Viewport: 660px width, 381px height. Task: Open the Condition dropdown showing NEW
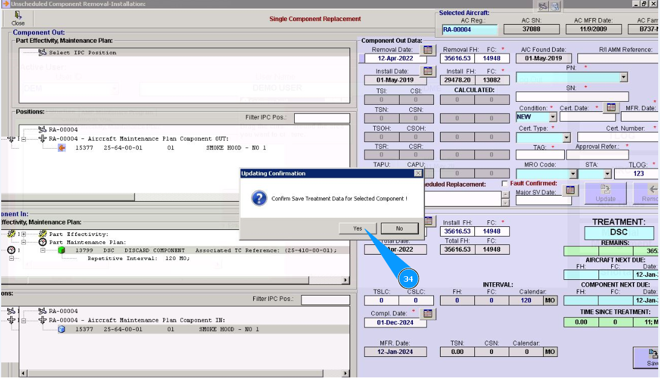pyautogui.click(x=553, y=117)
